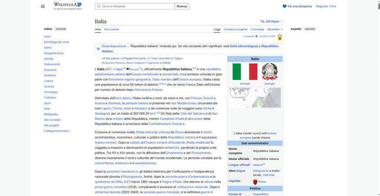Jump to Geografia fisica in the index
Image resolution: width=380 pixels, height=196 pixels.
pos(53,53)
